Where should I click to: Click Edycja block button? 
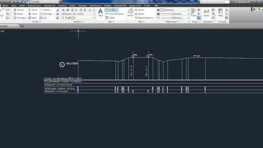tap(139, 14)
